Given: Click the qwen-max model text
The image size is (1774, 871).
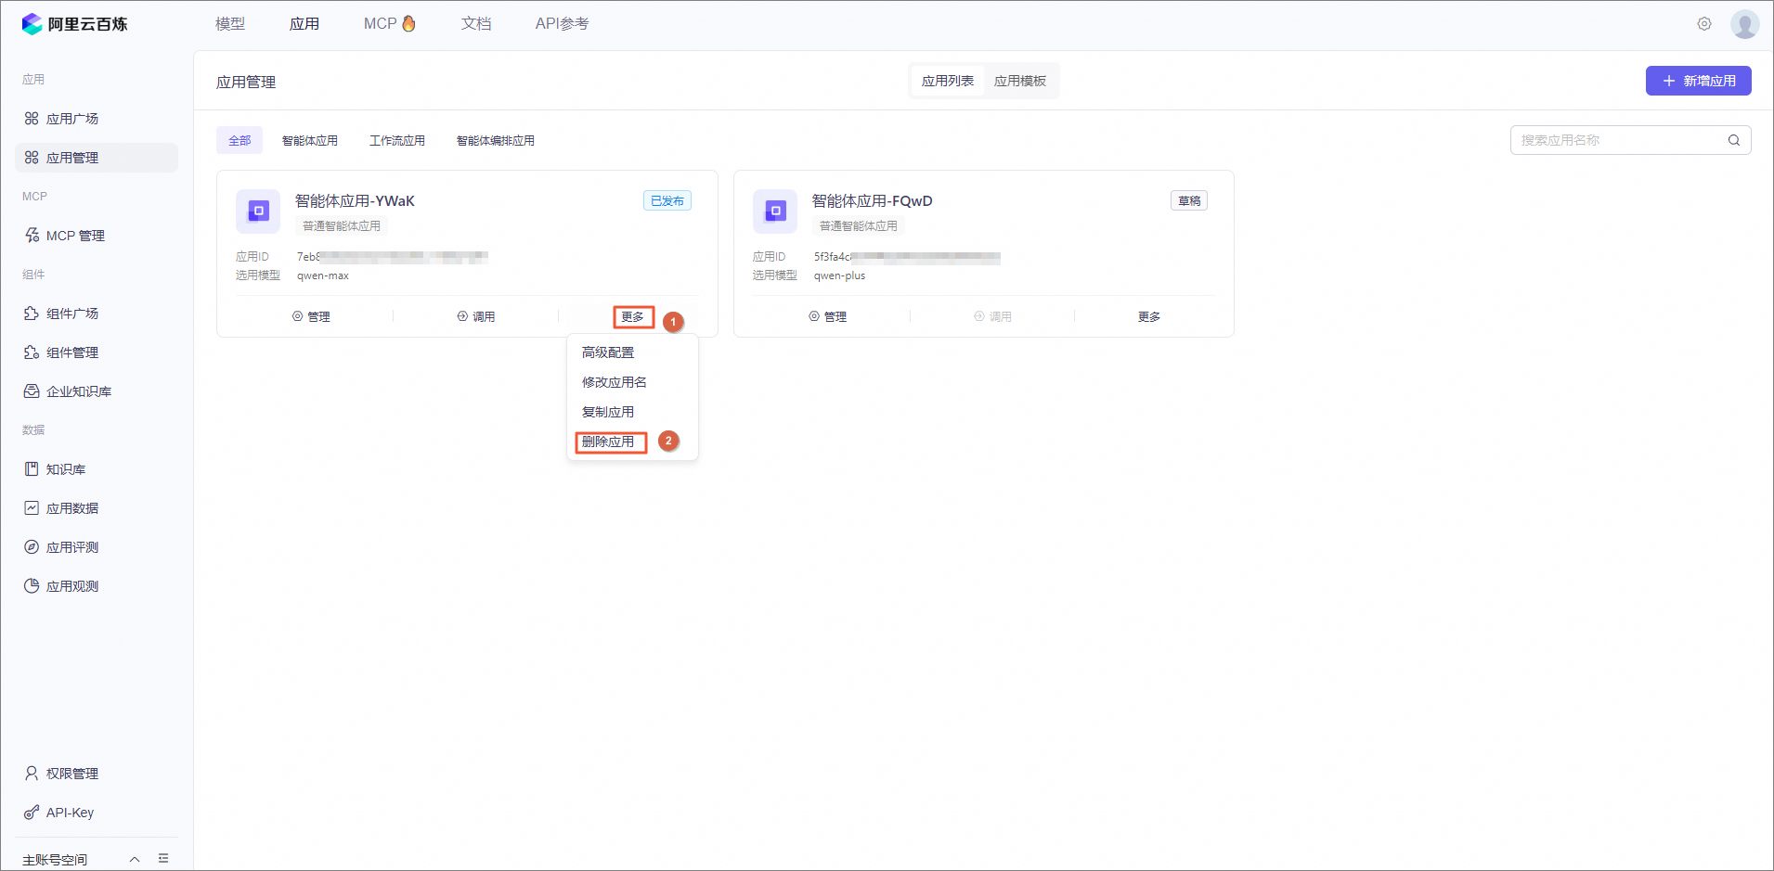Looking at the screenshot, I should click(323, 275).
